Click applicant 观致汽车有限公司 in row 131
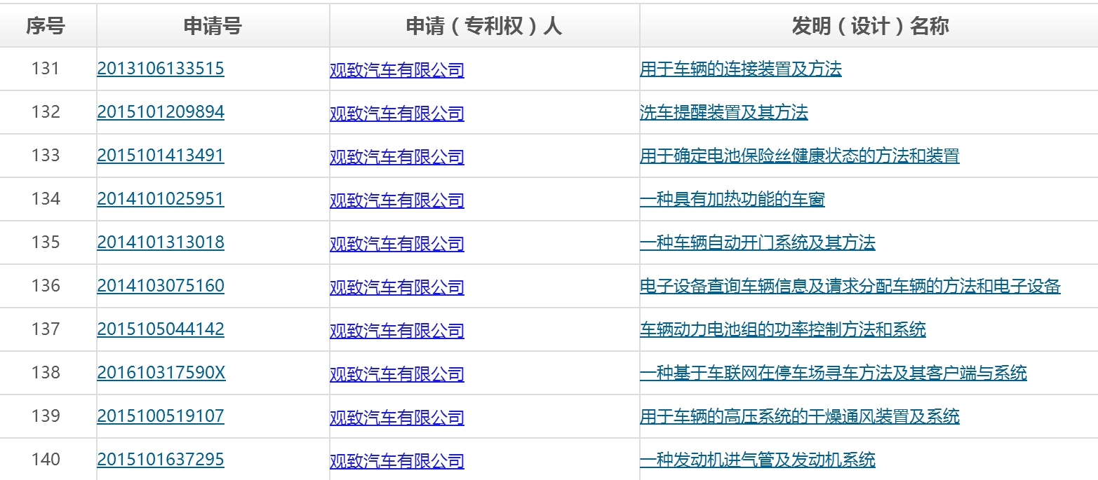This screenshot has height=480, width=1098. [x=397, y=70]
